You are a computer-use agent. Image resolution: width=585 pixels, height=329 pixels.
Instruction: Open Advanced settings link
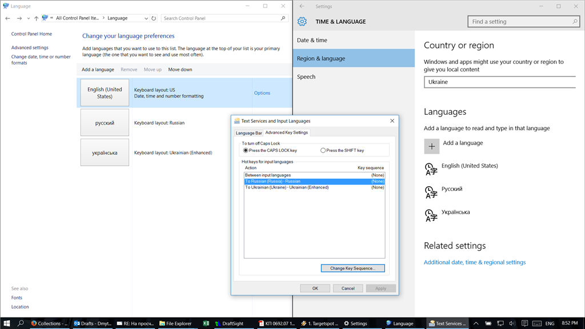pos(30,48)
